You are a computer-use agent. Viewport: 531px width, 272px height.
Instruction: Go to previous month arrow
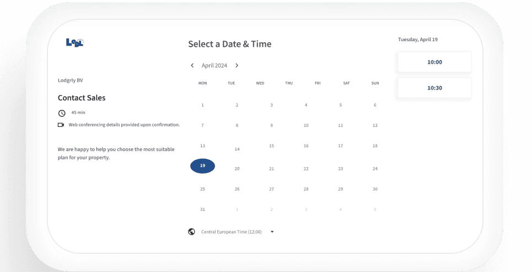tap(192, 65)
